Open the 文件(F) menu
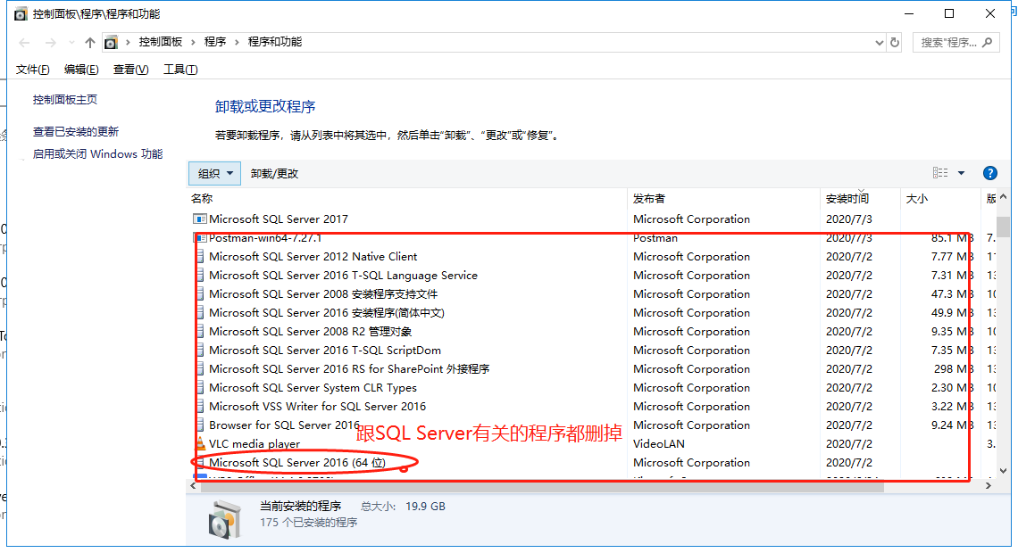 (32, 70)
